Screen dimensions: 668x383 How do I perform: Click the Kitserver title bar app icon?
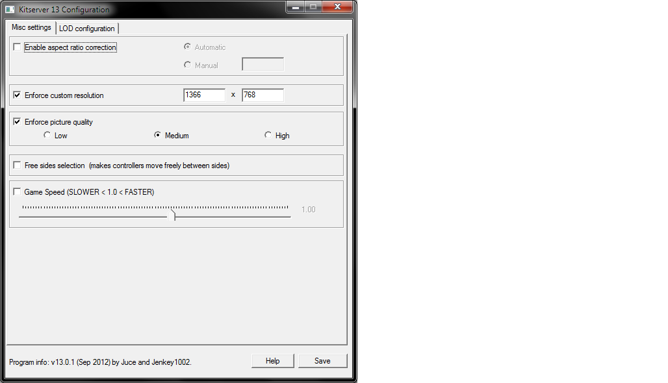point(10,9)
